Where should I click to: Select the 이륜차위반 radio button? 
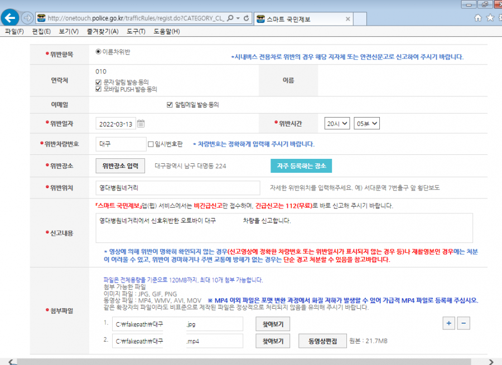[99, 51]
